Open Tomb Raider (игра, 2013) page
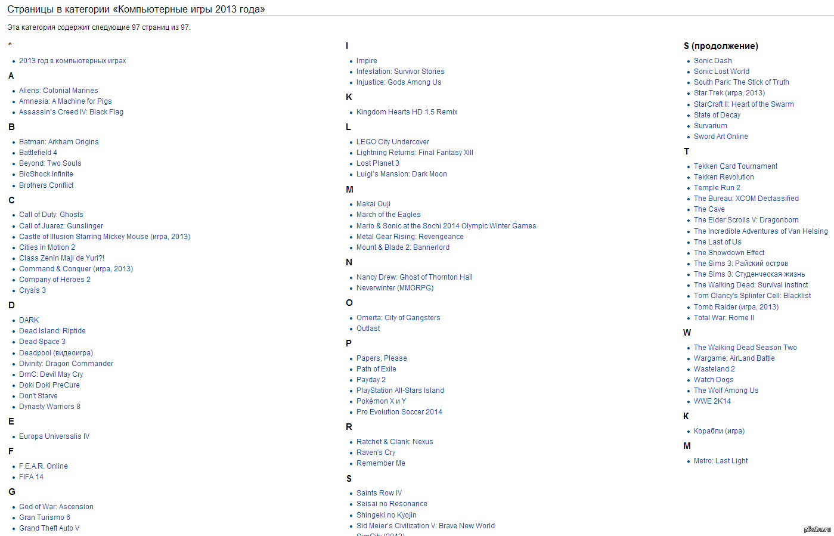The width and height of the screenshot is (834, 536). coord(736,307)
